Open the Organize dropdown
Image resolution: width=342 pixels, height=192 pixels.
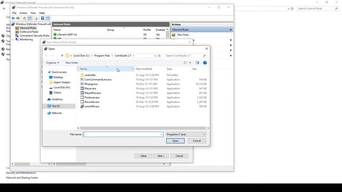click(x=52, y=63)
